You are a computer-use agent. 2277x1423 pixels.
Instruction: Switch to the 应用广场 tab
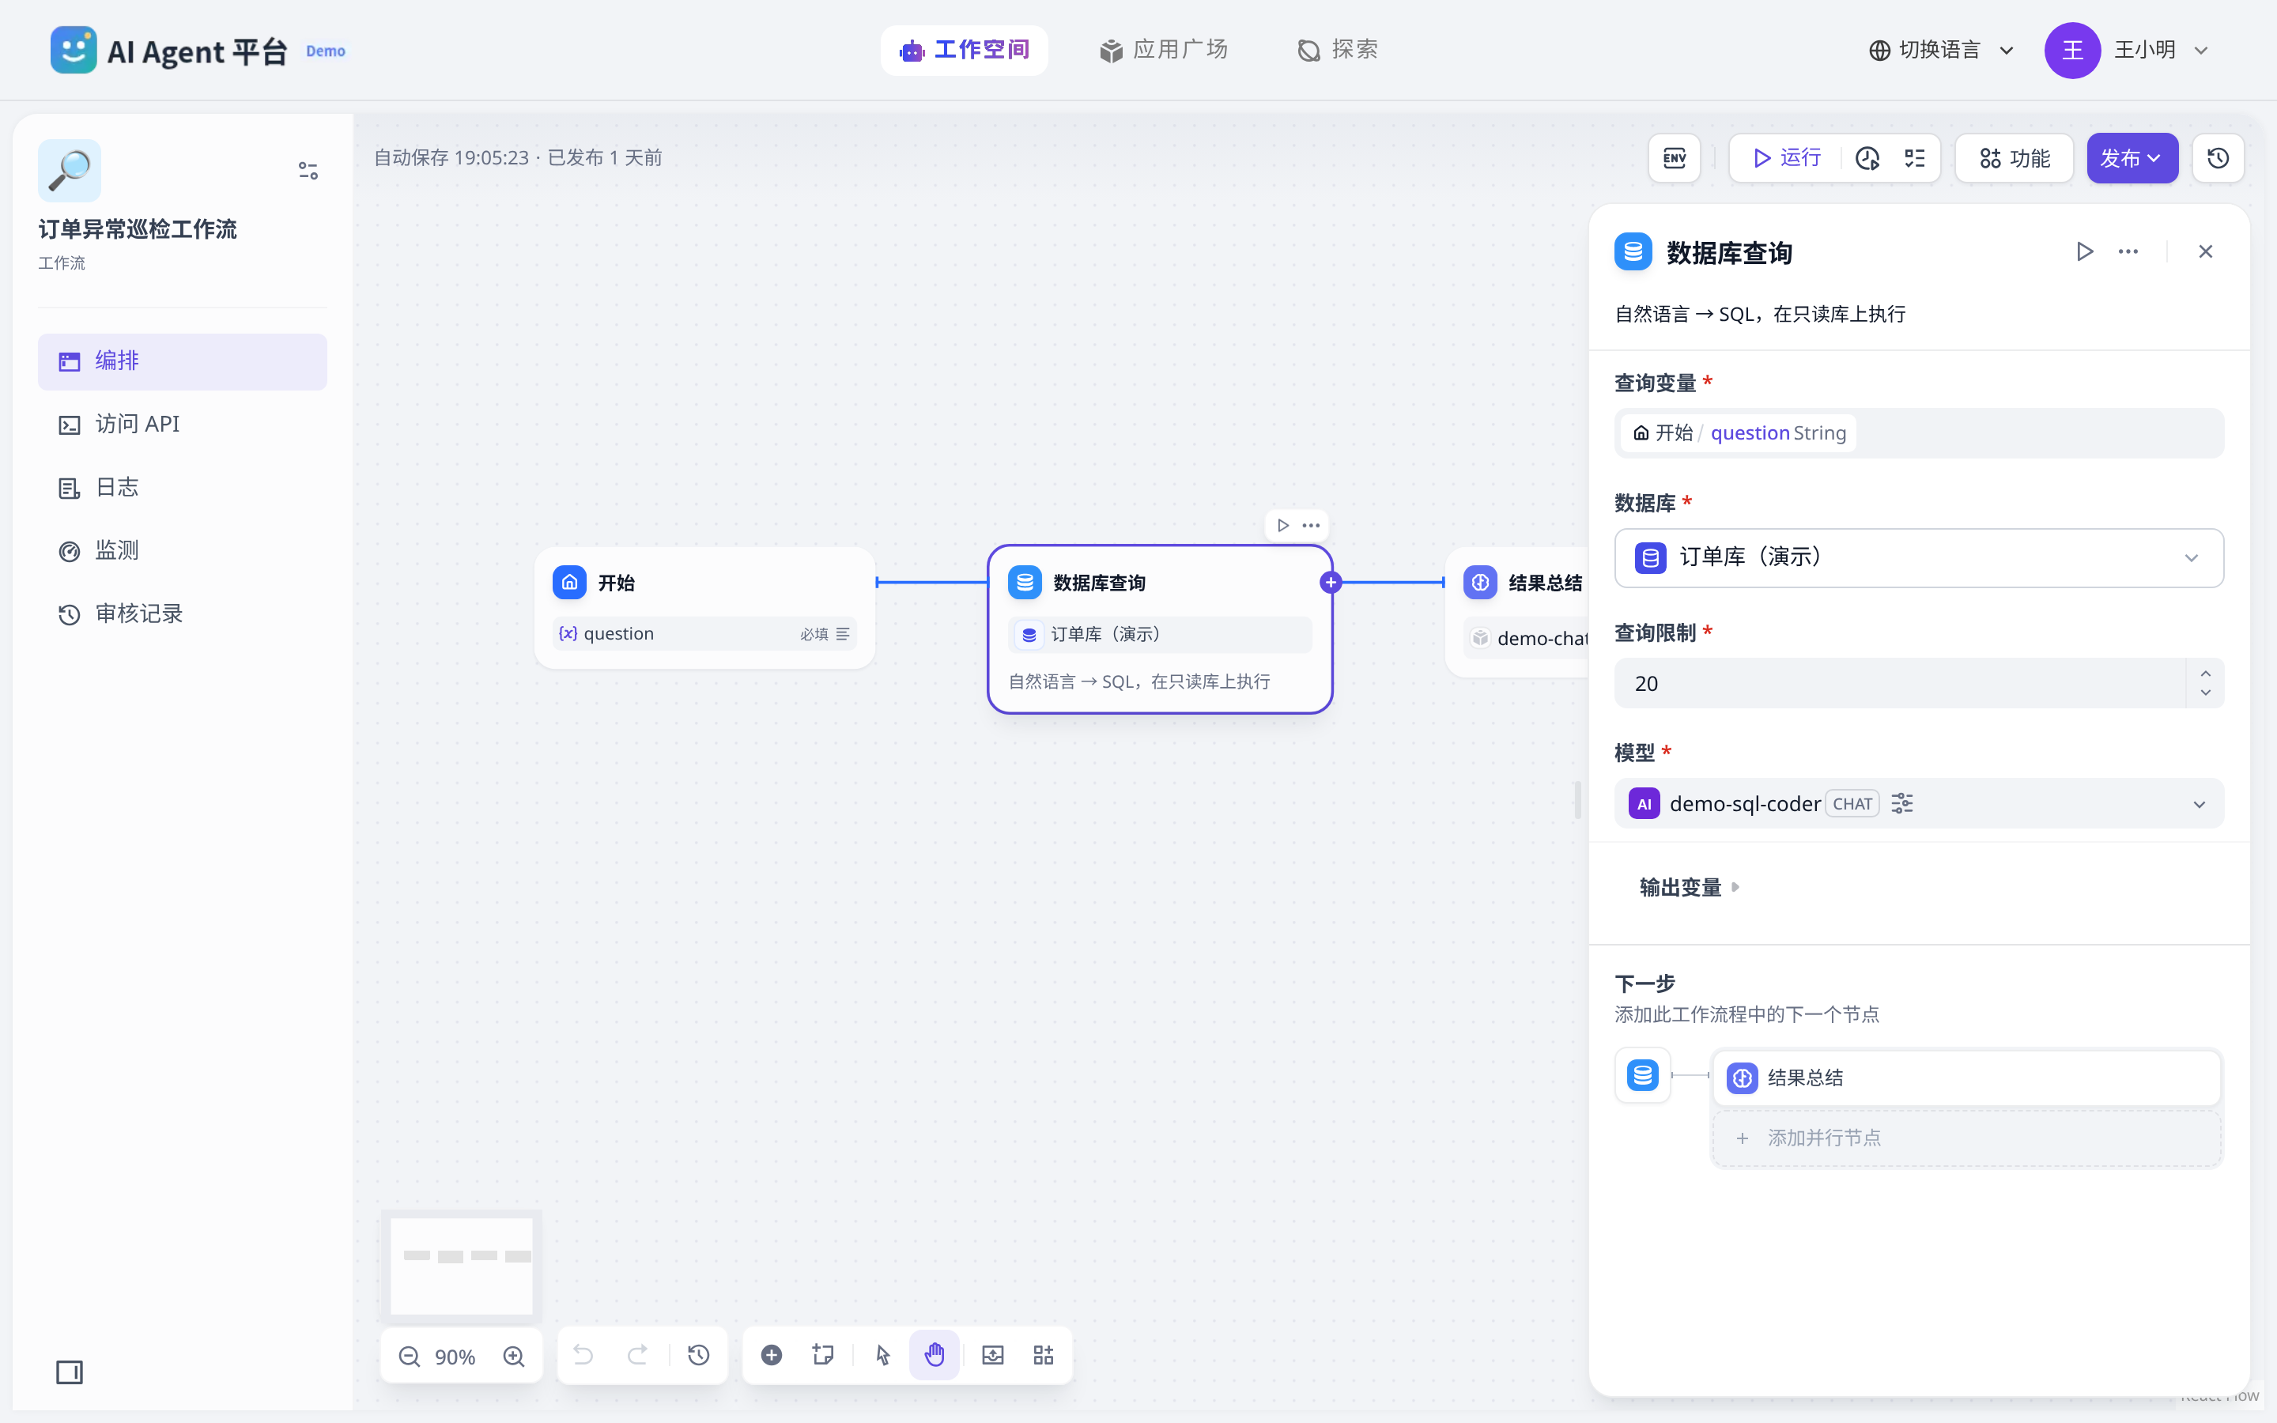pos(1164,50)
